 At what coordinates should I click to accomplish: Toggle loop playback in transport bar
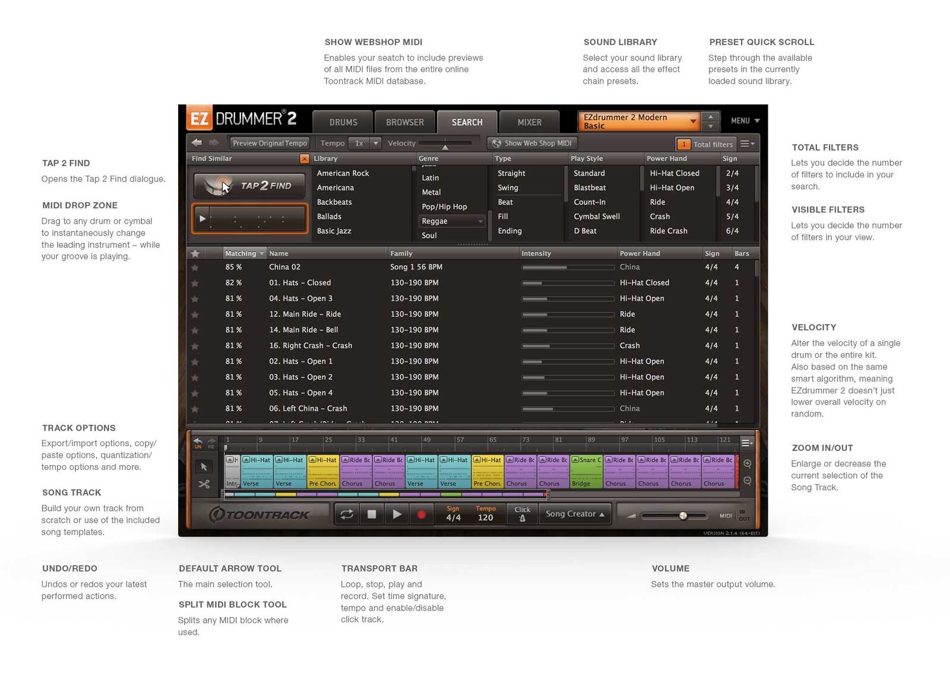pyautogui.click(x=347, y=514)
